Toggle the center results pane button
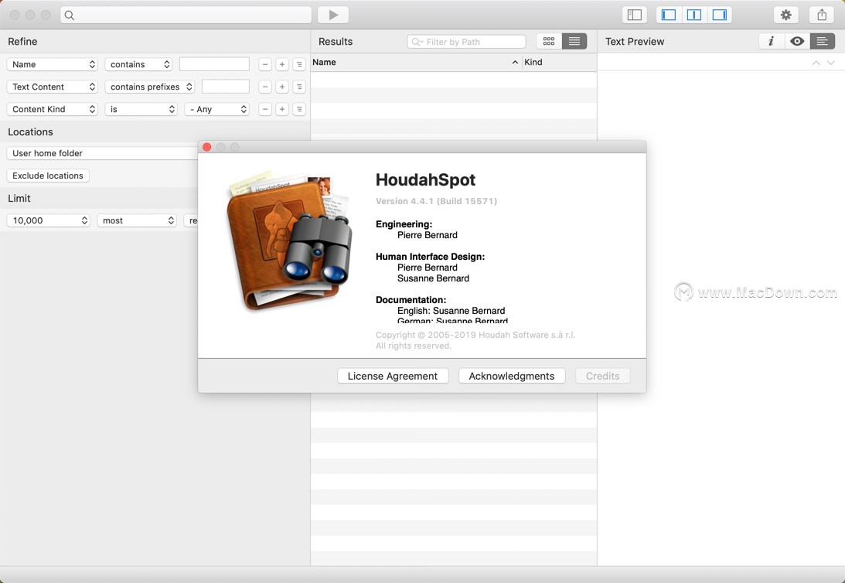Screen dimensions: 845x583 coord(694,15)
